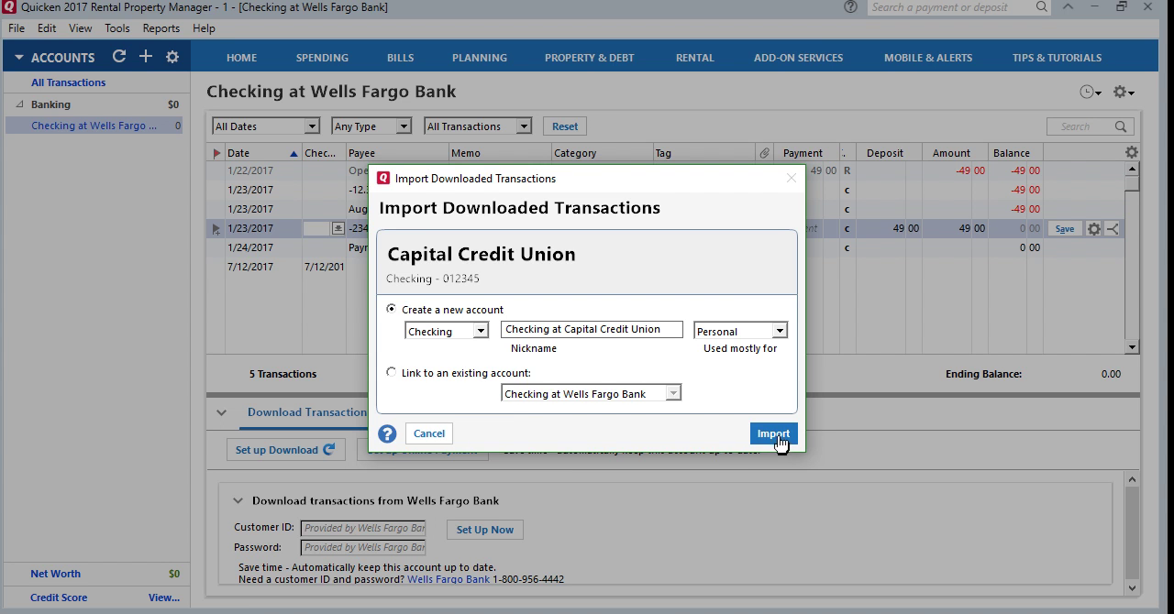Screen dimensions: 1174x614
Task: Click the 1/24/2017 transaction date
Action: [x=250, y=247]
